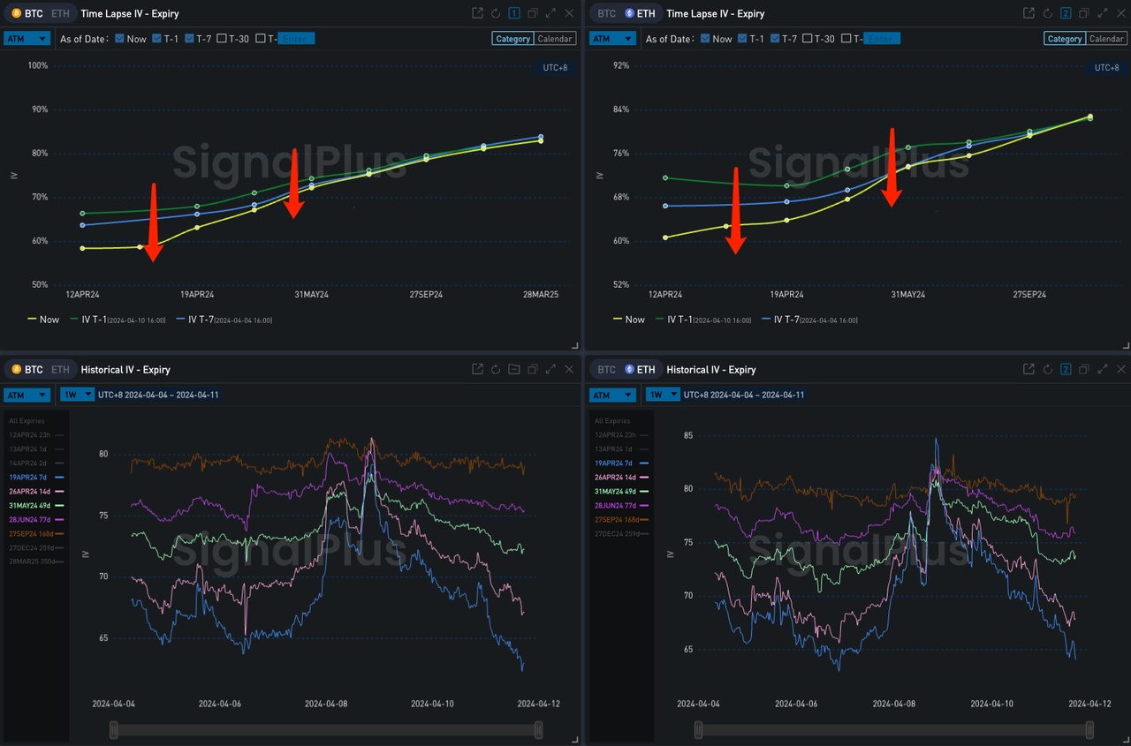Switch to ETH in the BTC Time Lapse panel
The image size is (1131, 746).
tap(59, 13)
